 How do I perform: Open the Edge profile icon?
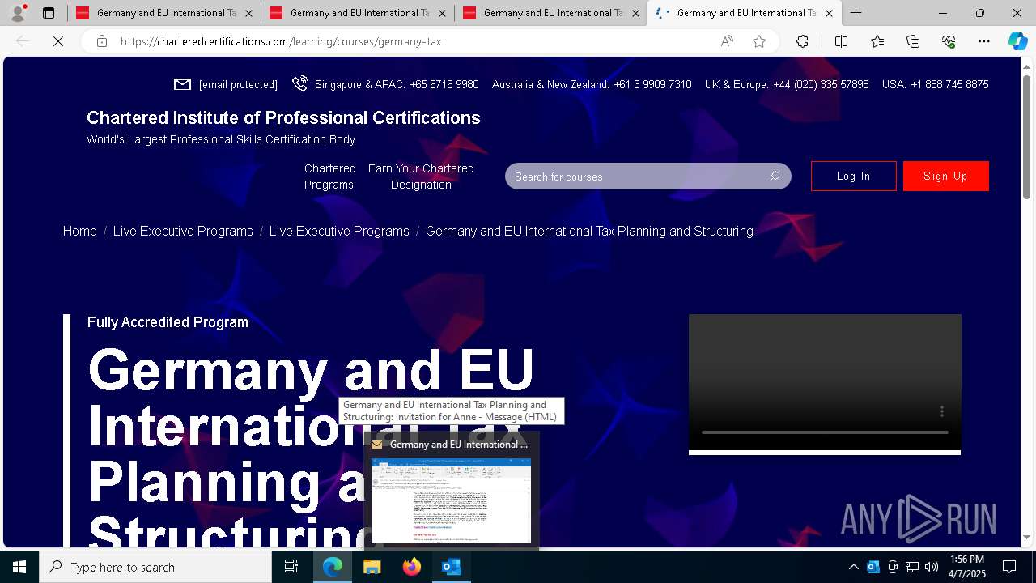coord(18,13)
